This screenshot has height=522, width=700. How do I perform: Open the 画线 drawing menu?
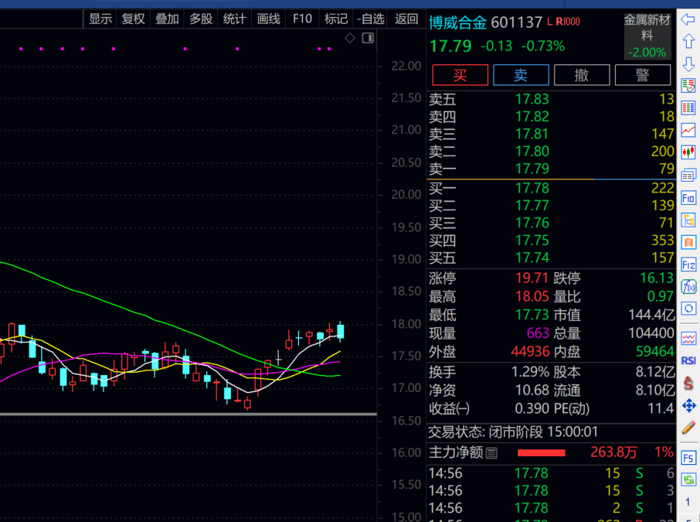pos(268,19)
